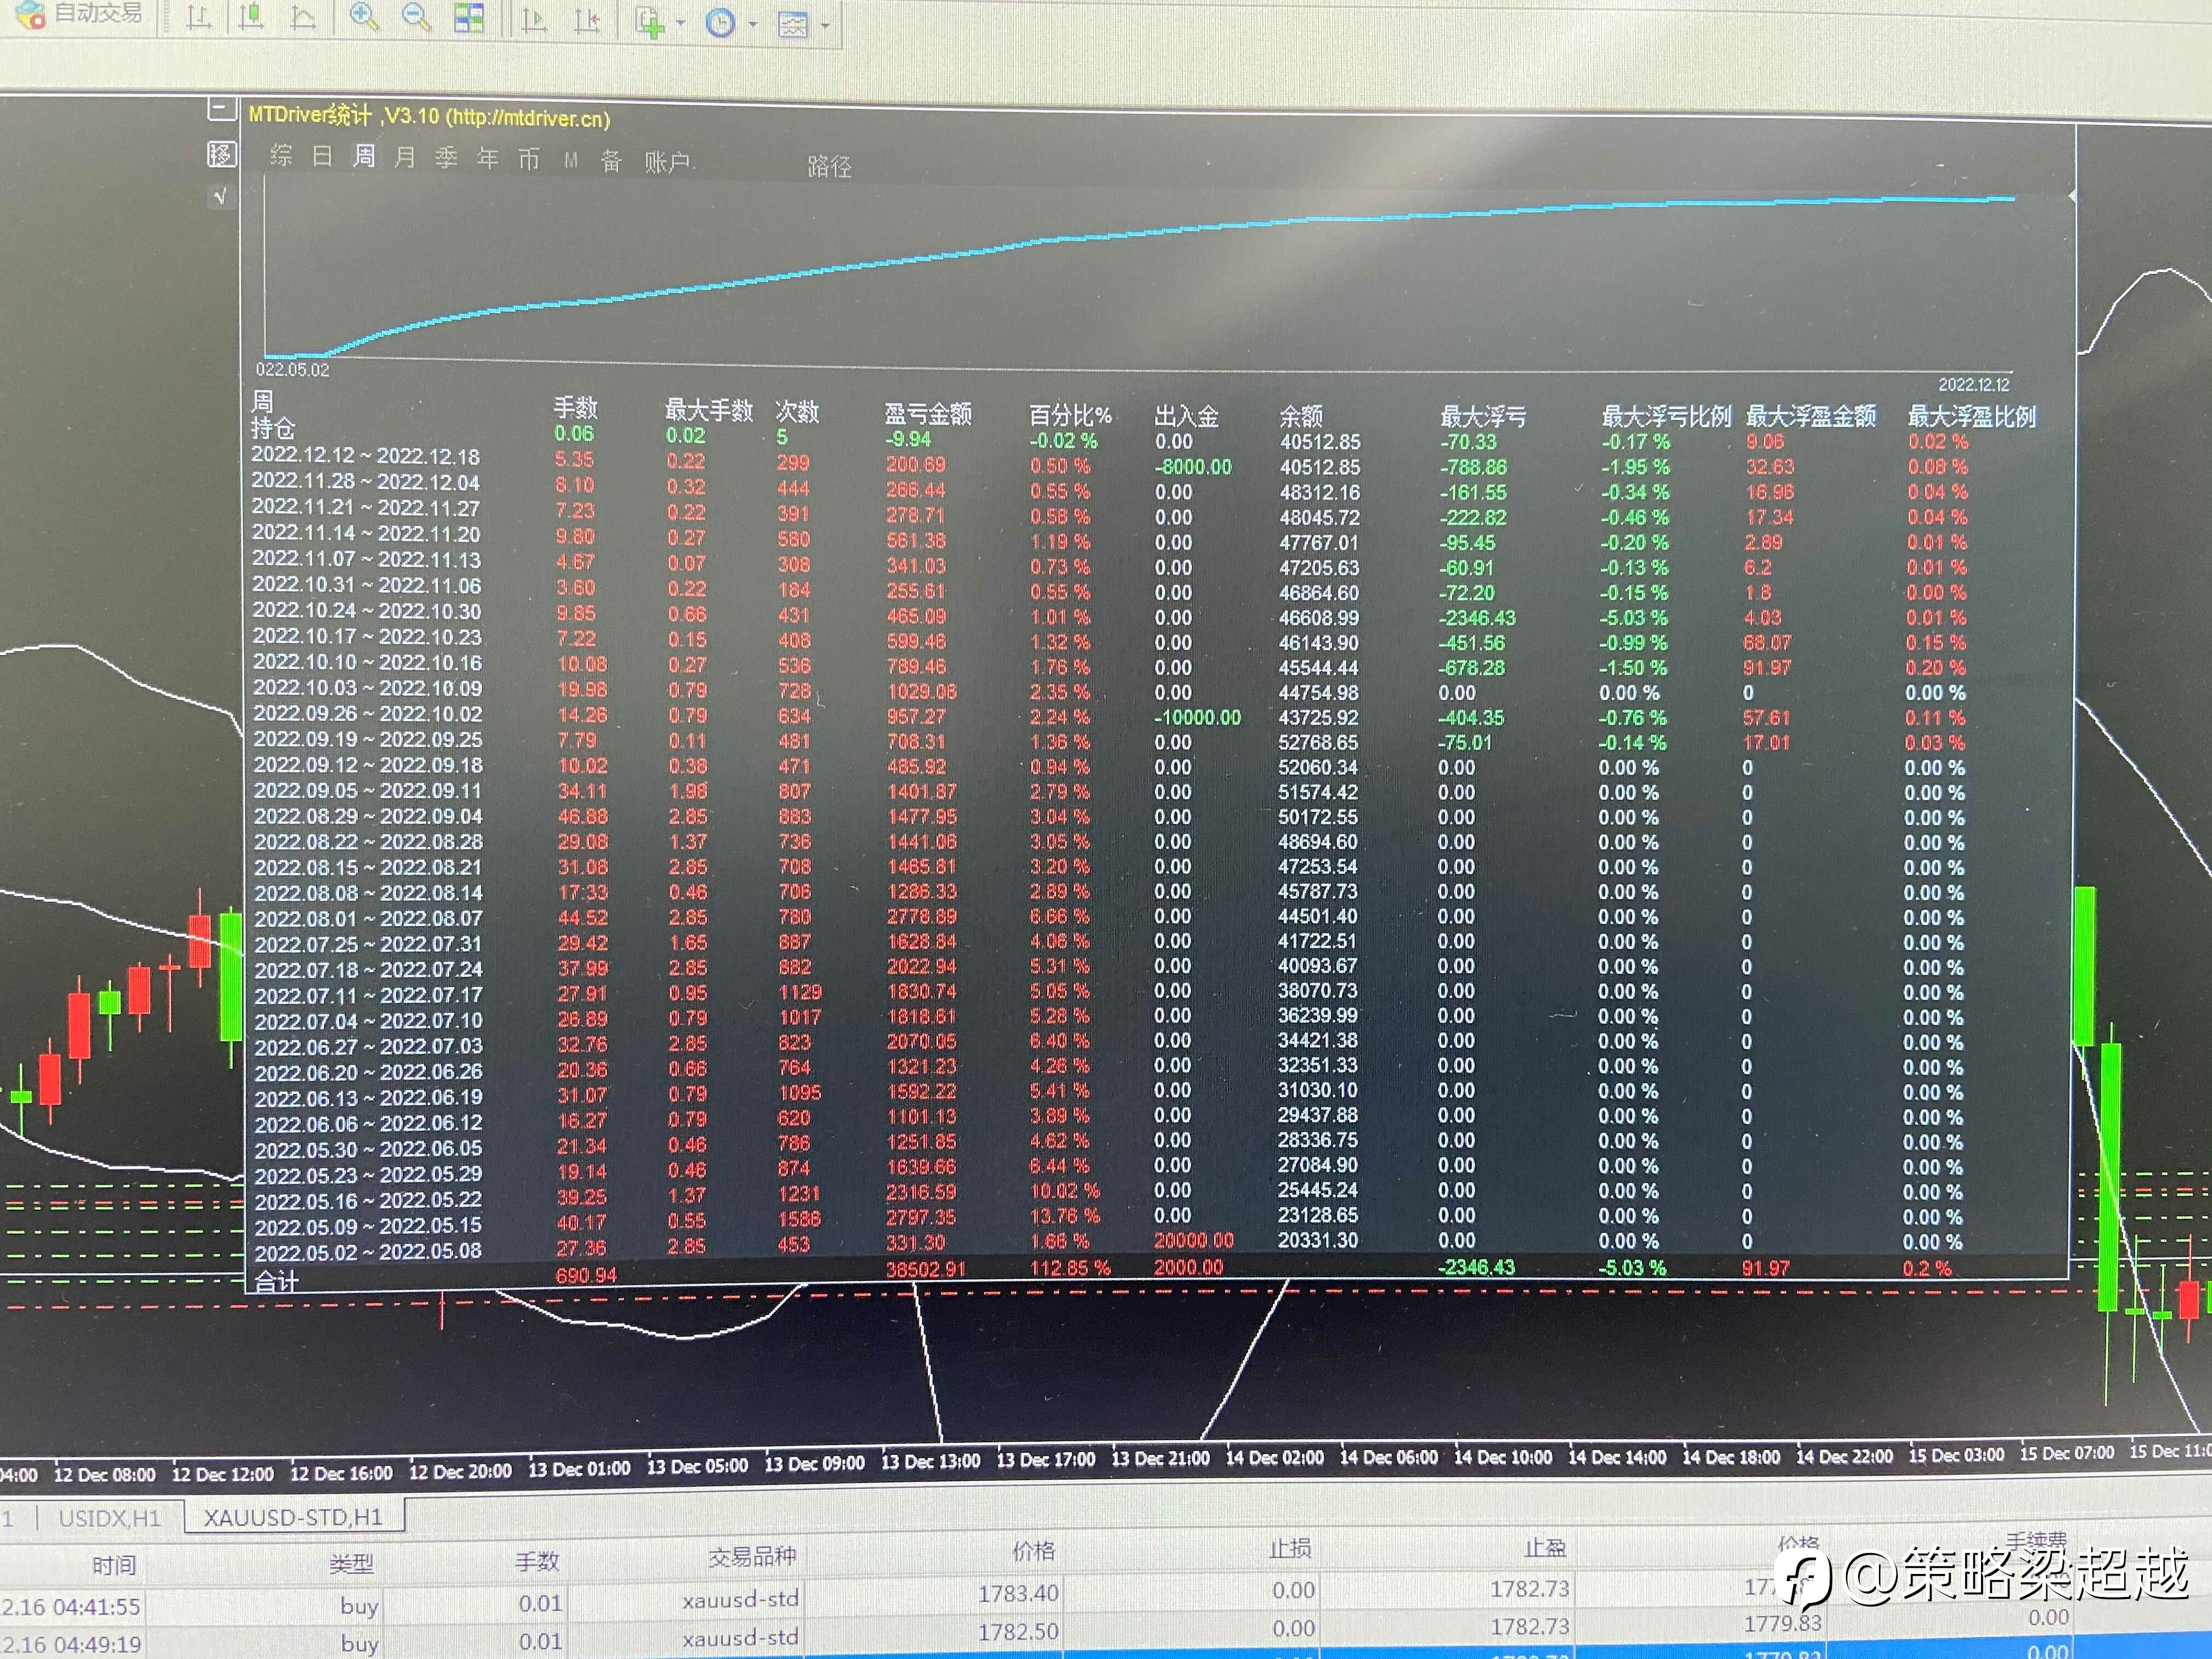Enable chart auto-scroll icon

[535, 20]
